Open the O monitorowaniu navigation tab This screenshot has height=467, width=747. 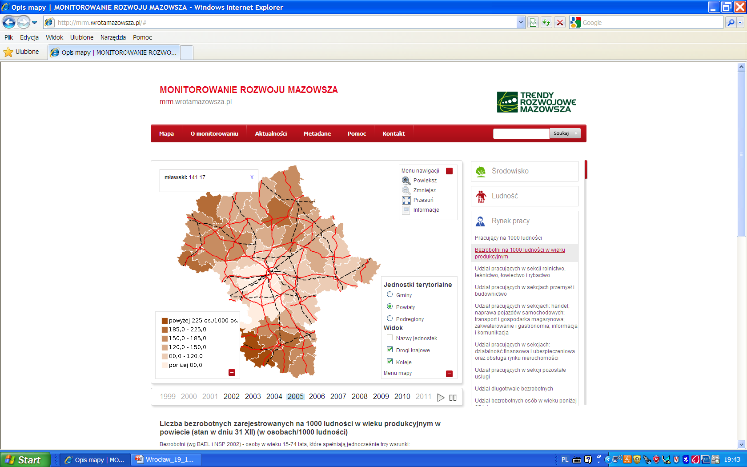214,133
